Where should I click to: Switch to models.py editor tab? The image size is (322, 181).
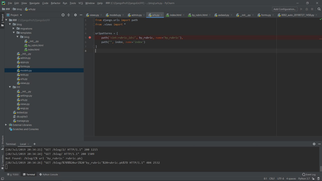[x=115, y=15]
